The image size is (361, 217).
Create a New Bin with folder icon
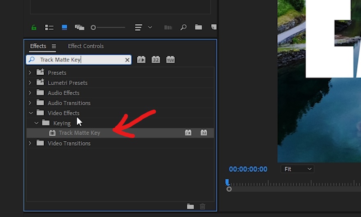coord(199,27)
